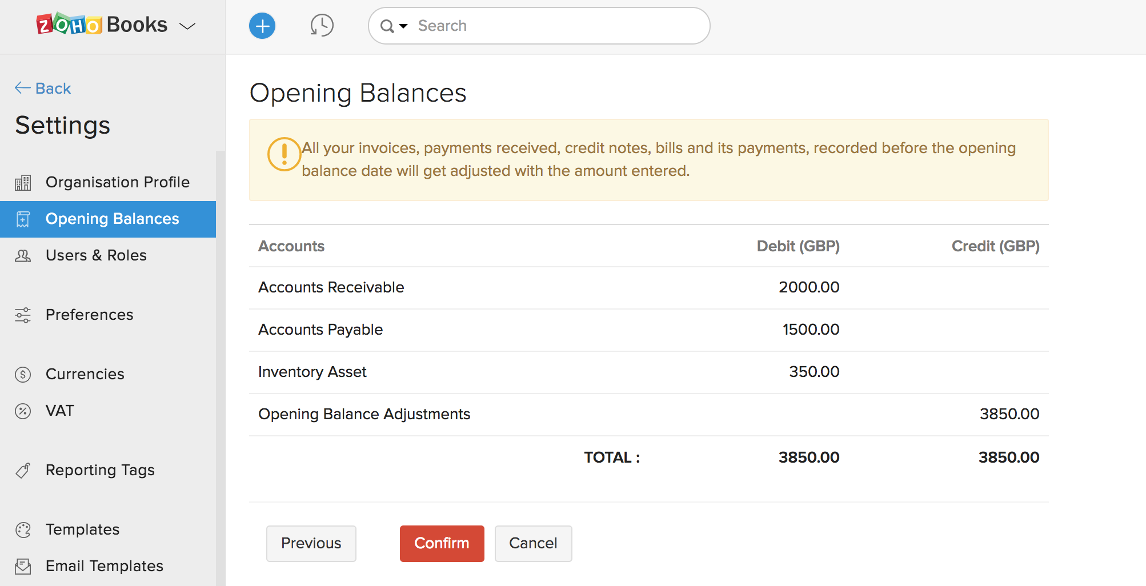Click the blue quick create plus icon
The height and width of the screenshot is (586, 1146).
click(x=262, y=26)
